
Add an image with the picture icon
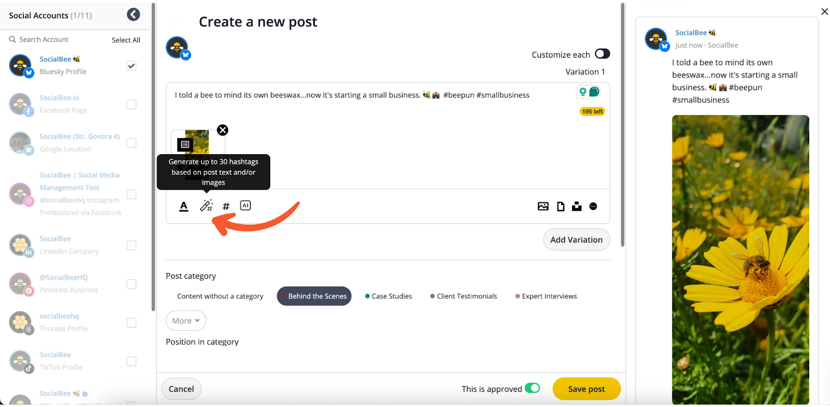click(543, 206)
